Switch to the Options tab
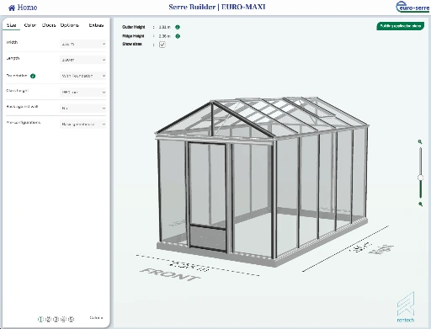This screenshot has height=329, width=431. [x=69, y=25]
